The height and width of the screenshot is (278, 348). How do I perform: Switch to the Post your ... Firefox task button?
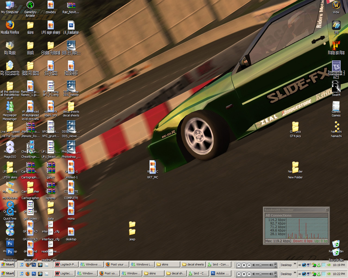pos(117,264)
